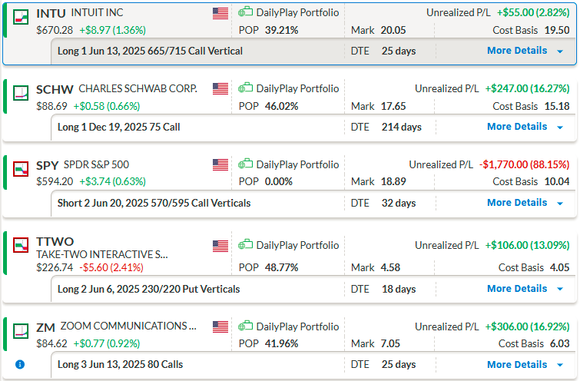
Task: Open More Details link for ZM
Action: click(517, 364)
